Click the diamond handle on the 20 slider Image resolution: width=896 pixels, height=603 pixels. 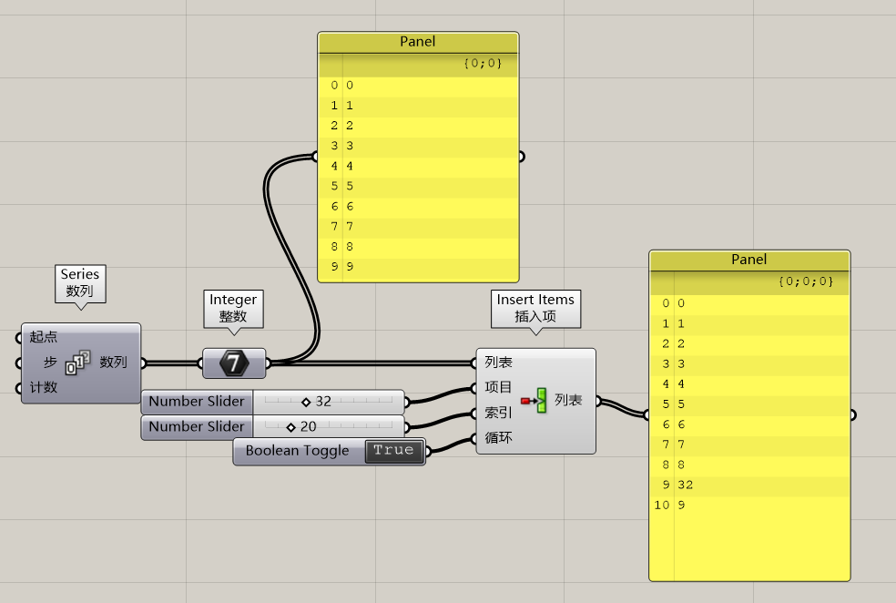[290, 427]
